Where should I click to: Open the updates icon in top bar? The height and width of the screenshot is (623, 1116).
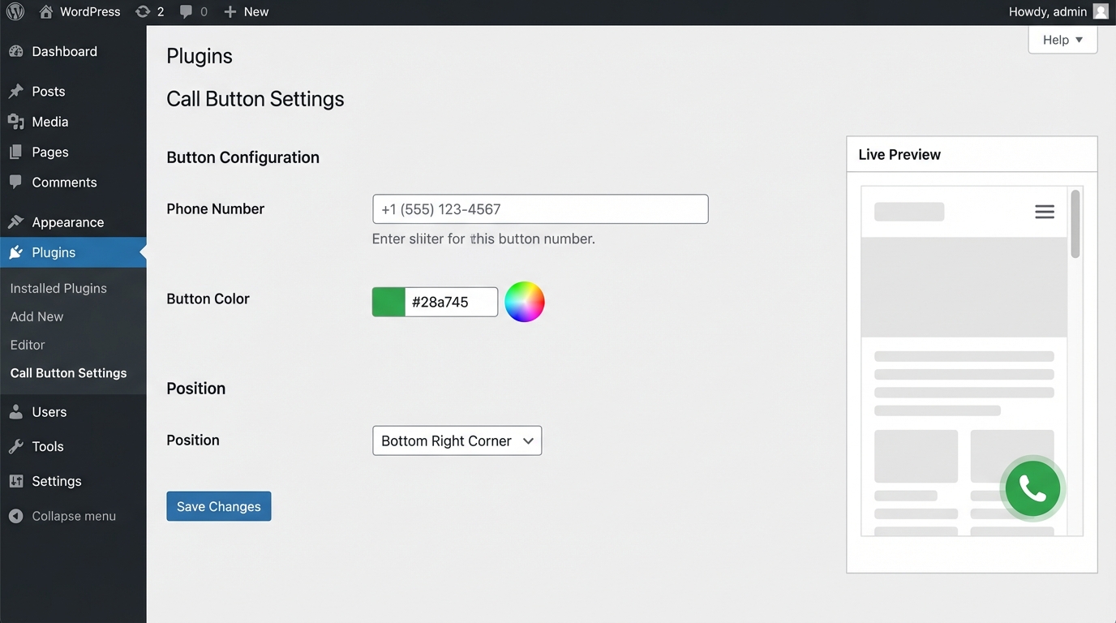(x=144, y=11)
